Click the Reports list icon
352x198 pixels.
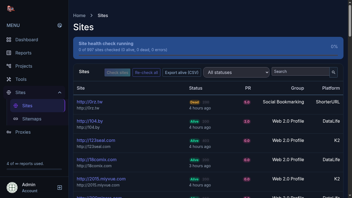9,53
